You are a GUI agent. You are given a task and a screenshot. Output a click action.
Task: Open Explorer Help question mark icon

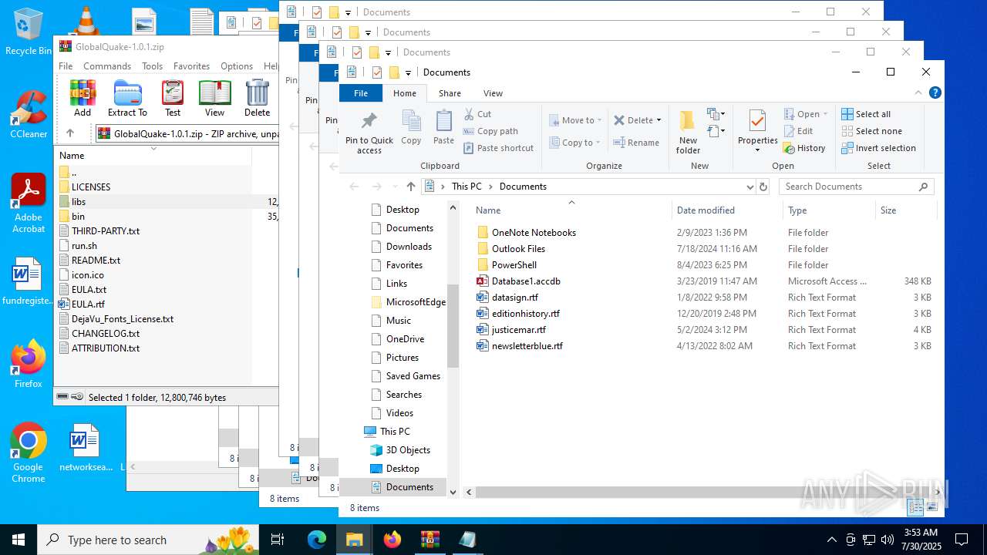935,92
